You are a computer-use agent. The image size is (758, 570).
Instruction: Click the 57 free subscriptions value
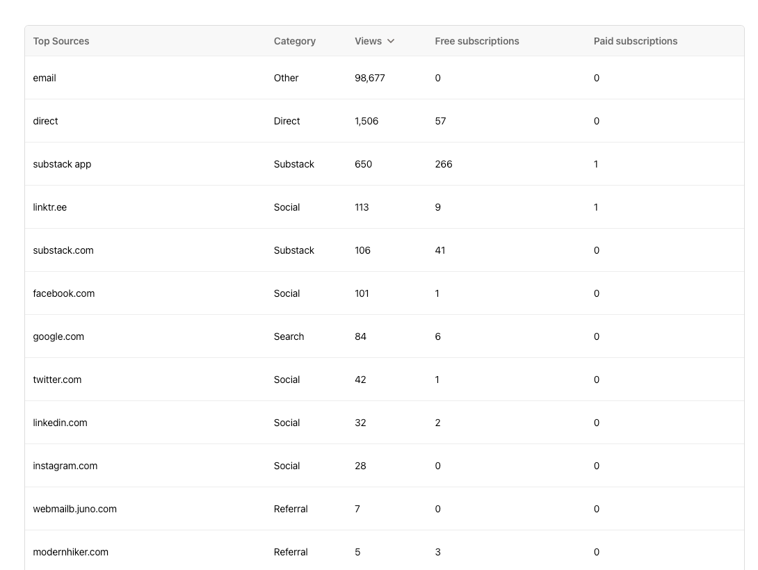coord(440,121)
